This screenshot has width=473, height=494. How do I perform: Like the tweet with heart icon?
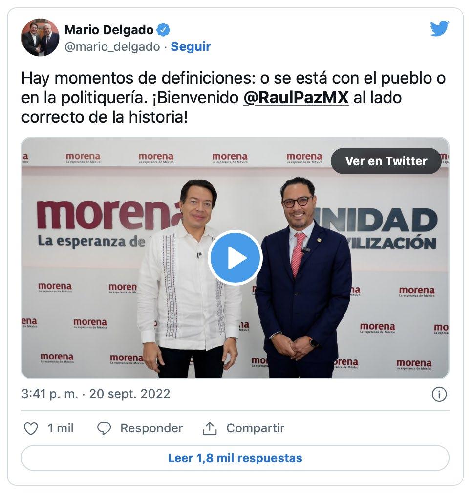pos(31,428)
